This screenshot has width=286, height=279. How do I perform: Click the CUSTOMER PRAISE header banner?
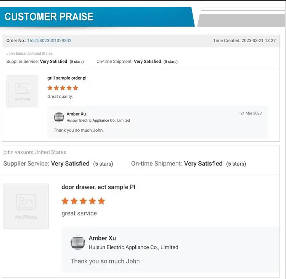pyautogui.click(x=49, y=17)
